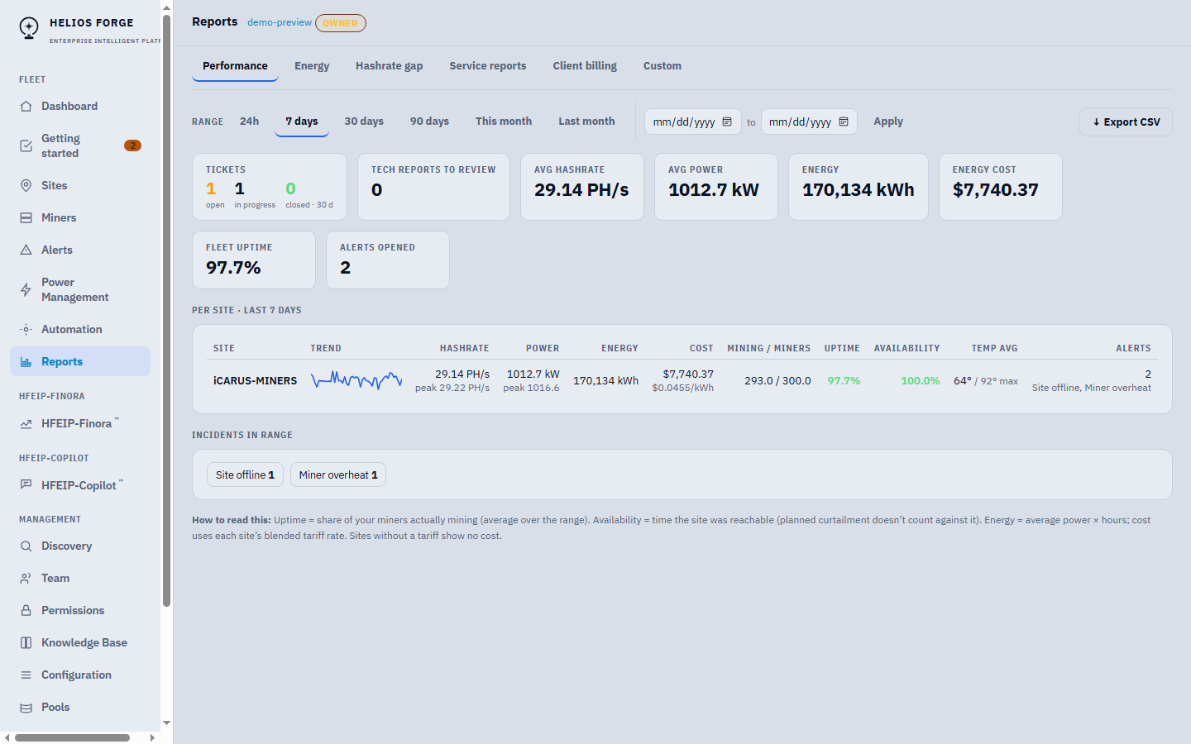
Task: Click the Helios Forge logo icon
Action: pos(29,28)
